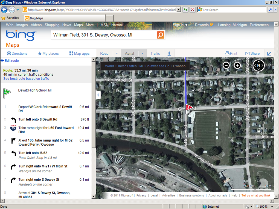Image resolution: width=279 pixels, height=209 pixels.
Task: Open the Web link in Bing header
Action: (10, 25)
